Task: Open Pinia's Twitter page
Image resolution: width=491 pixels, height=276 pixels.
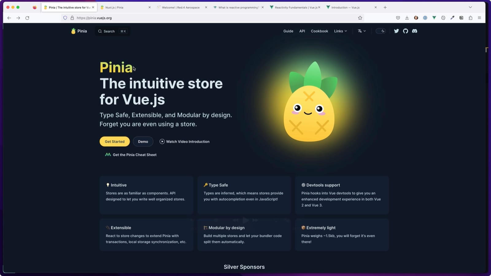Action: 396,31
